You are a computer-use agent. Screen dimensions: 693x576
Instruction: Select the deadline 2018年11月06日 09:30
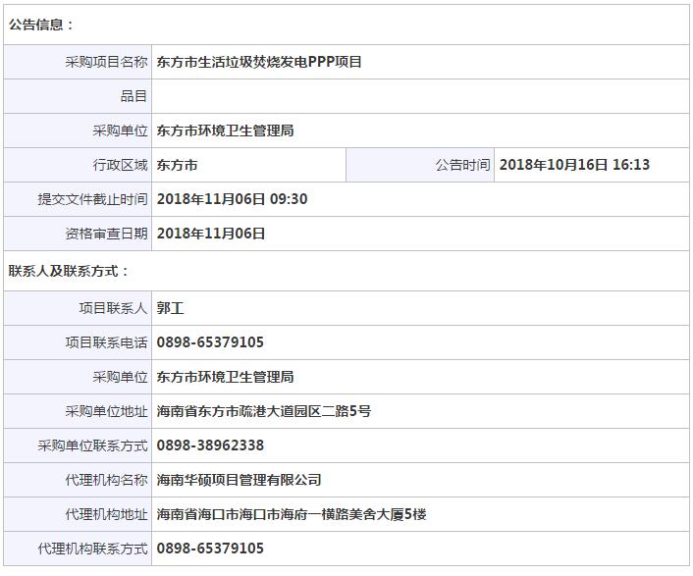point(232,199)
